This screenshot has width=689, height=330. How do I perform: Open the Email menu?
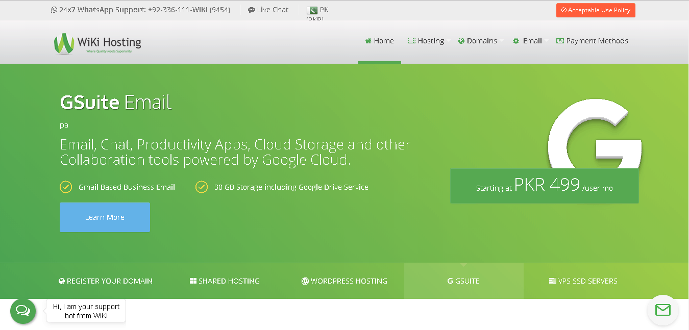coord(528,41)
